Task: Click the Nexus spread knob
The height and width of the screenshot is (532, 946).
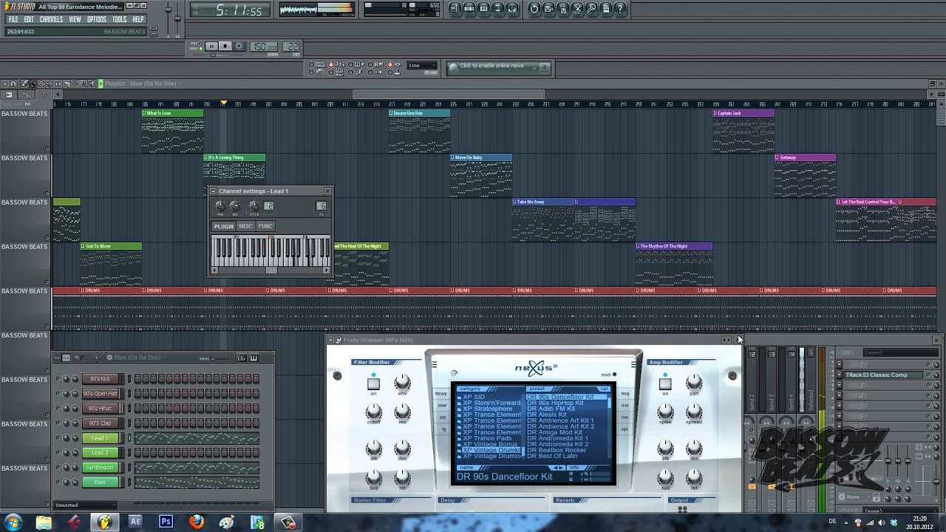Action: point(694,412)
